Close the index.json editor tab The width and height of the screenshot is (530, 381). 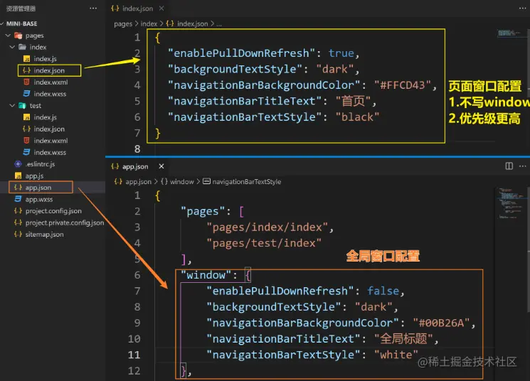[x=161, y=9]
